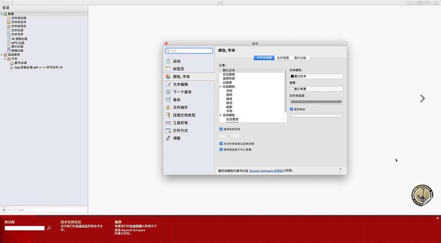Click the 表格比较 table compare session icon
Viewport: 441px width, 243px height.
point(9,51)
